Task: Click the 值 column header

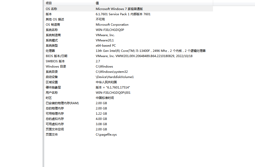Action: pos(153,3)
